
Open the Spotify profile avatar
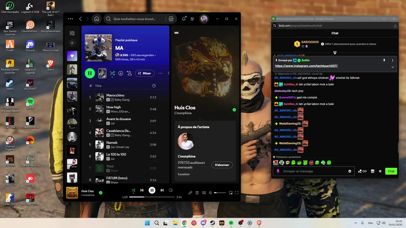click(x=204, y=19)
